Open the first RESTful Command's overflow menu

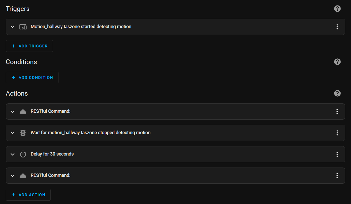point(337,112)
